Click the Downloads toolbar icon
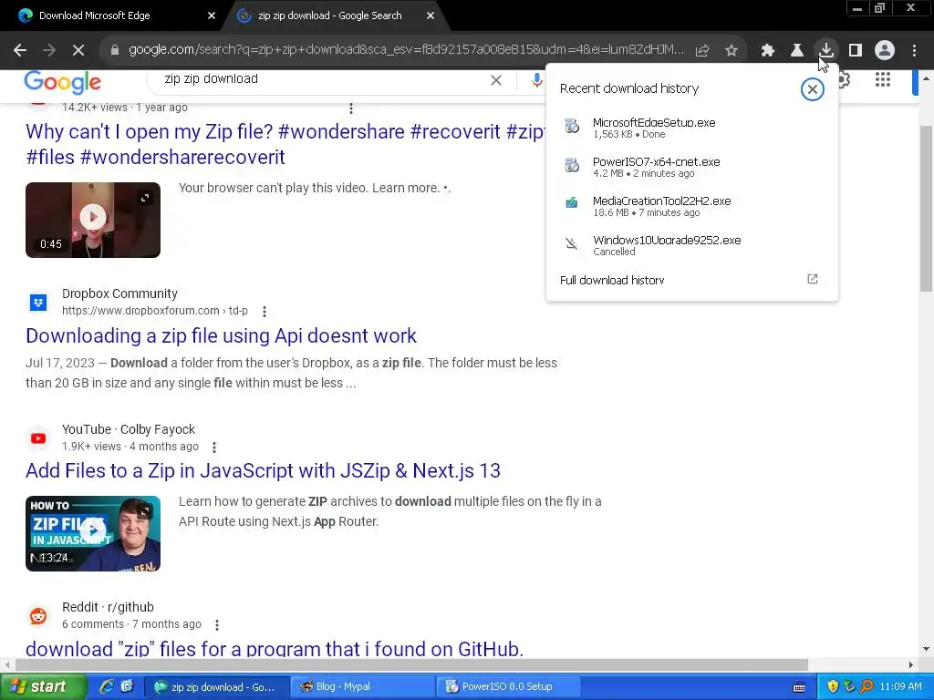This screenshot has width=934, height=700. point(826,50)
